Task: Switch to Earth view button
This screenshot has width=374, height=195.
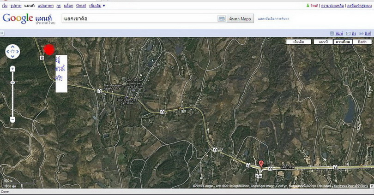Action: (362, 42)
